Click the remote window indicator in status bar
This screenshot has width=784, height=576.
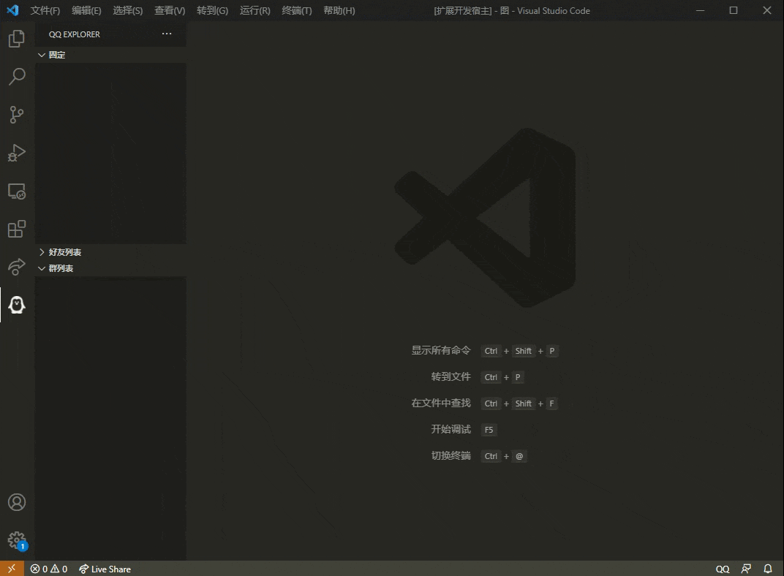coord(12,569)
